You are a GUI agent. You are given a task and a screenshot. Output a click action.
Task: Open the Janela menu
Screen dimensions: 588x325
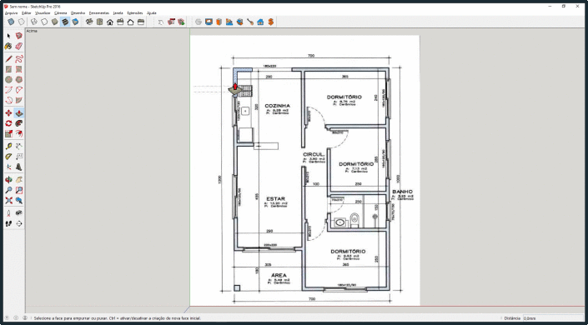[x=118, y=12]
